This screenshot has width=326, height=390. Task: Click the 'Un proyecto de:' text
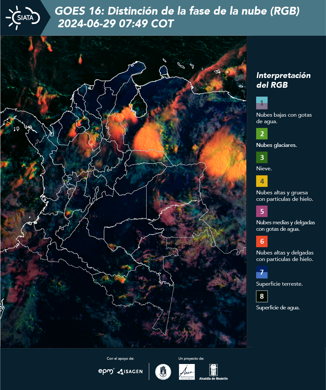pyautogui.click(x=191, y=358)
